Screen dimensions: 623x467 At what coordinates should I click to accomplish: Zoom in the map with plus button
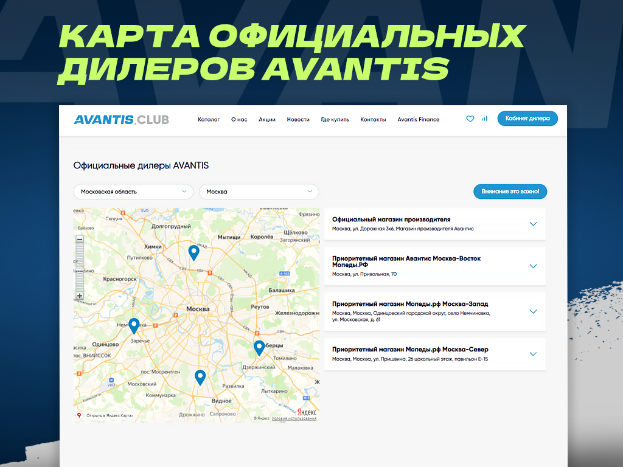click(80, 296)
